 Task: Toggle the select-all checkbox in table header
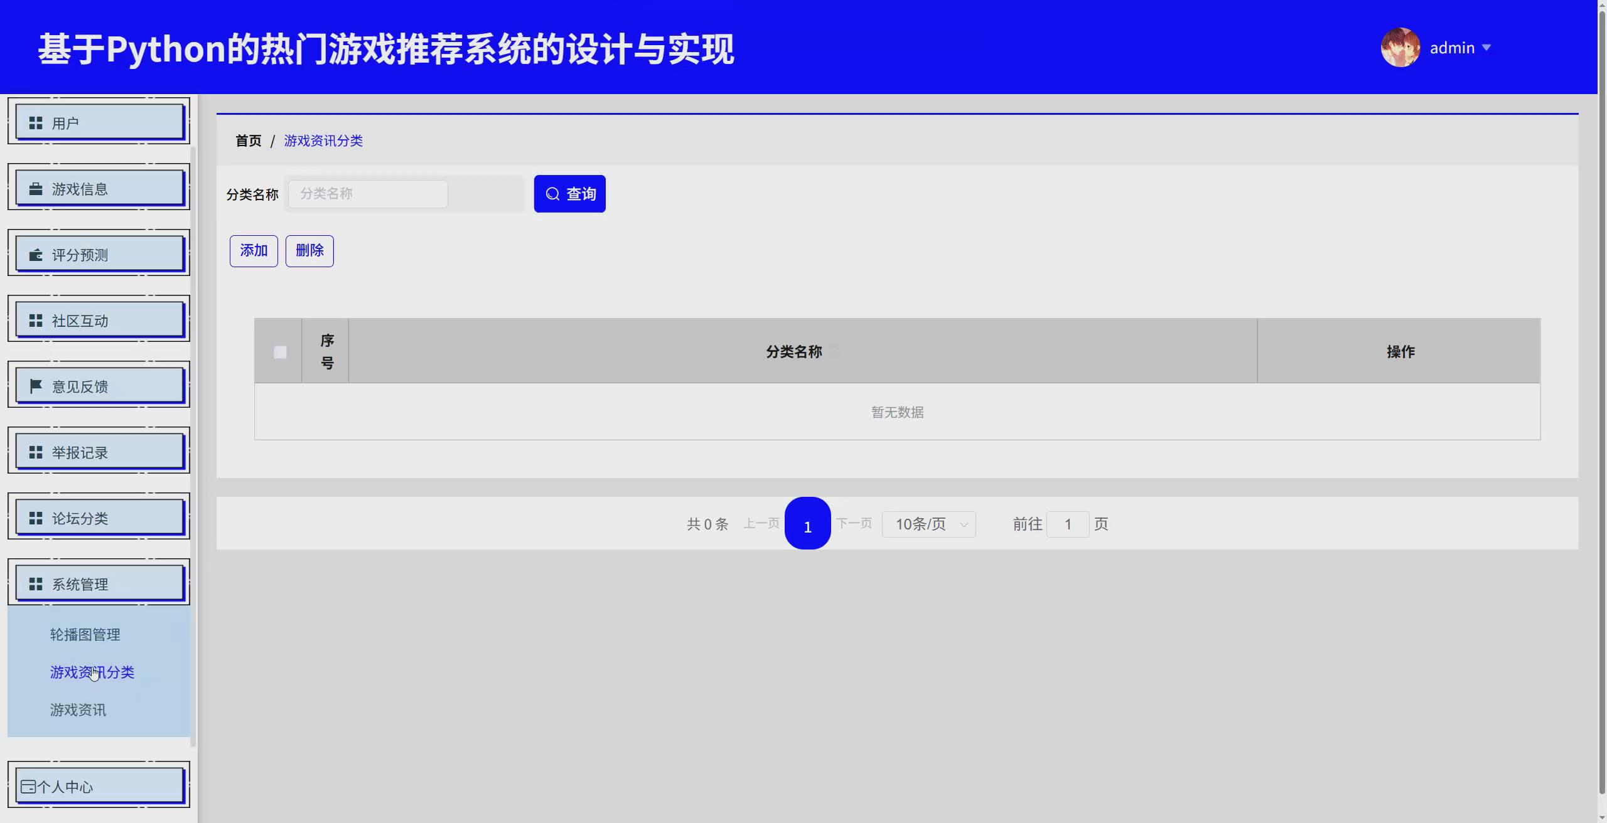pos(279,351)
